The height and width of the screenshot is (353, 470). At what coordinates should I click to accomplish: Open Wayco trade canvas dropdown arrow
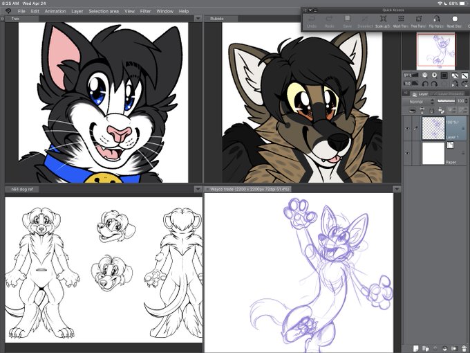[397, 189]
